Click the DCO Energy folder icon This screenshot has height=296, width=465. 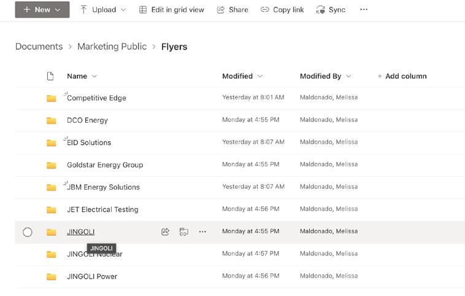click(x=52, y=120)
